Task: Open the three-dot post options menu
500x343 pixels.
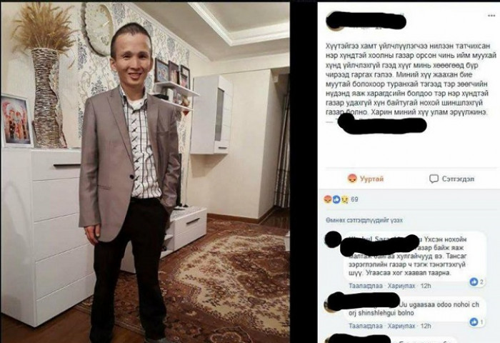Action: coord(491,16)
